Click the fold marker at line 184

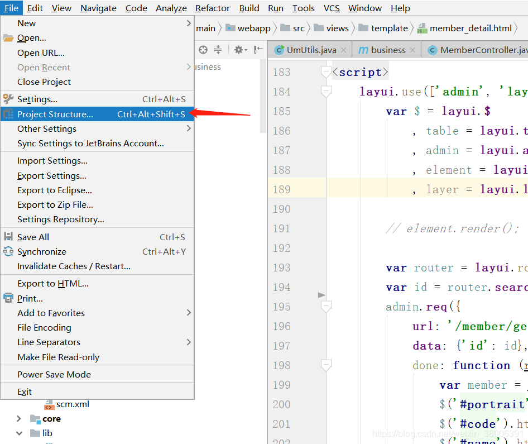click(x=326, y=92)
